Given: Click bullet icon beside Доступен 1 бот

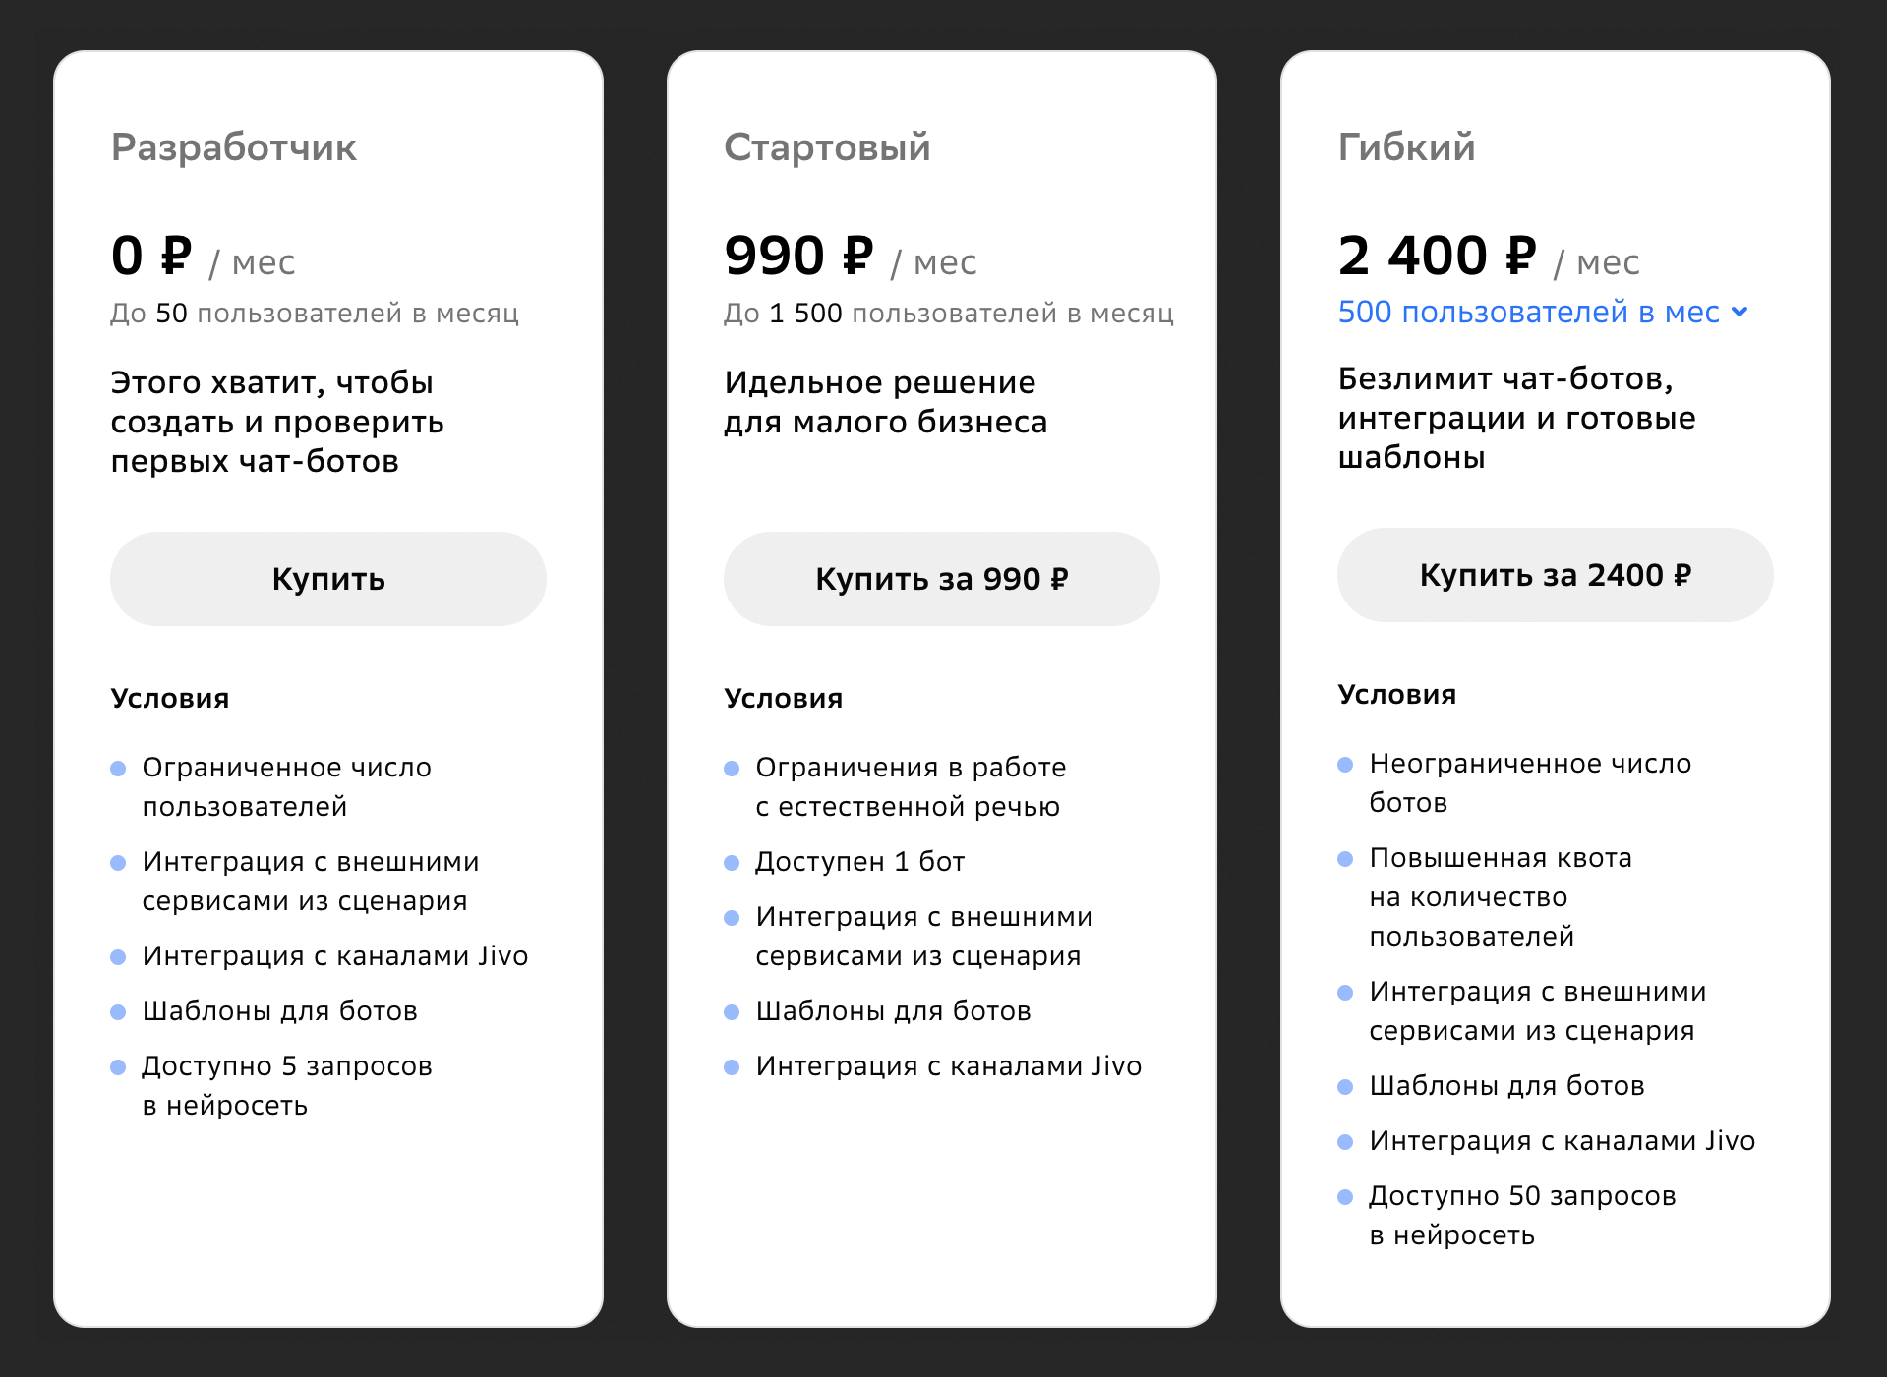Looking at the screenshot, I should tap(732, 863).
